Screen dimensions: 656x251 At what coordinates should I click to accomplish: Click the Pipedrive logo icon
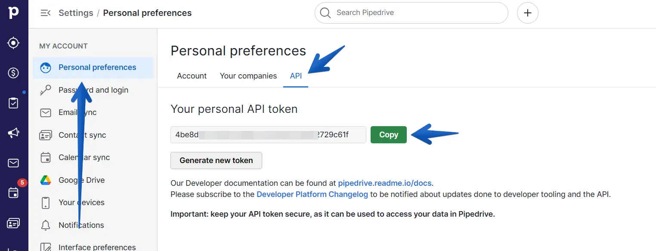click(14, 12)
